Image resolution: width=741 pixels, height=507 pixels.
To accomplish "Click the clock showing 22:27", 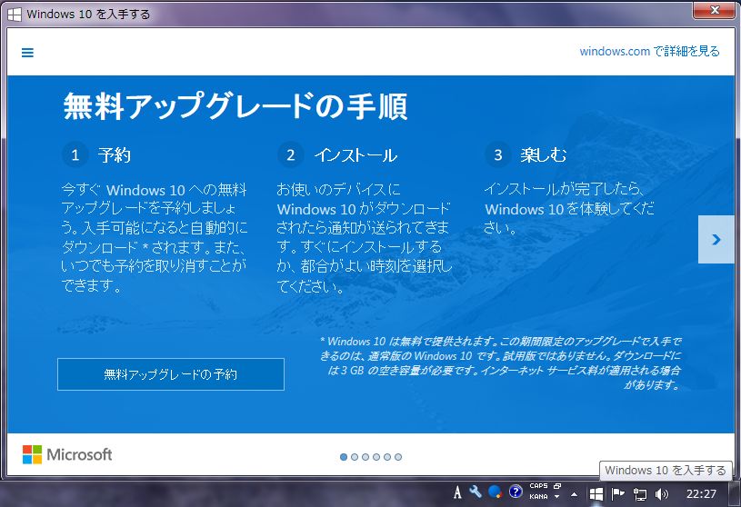I will point(701,494).
